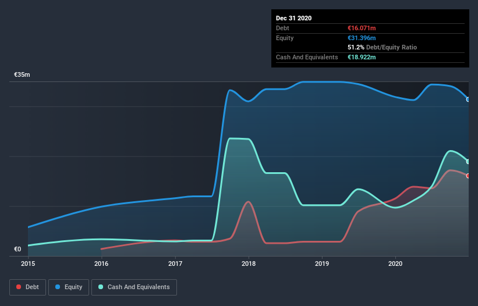Viewport: 478px width, 306px height.
Task: Click the Cash And Equivalents tooltip label
Action: (x=307, y=57)
